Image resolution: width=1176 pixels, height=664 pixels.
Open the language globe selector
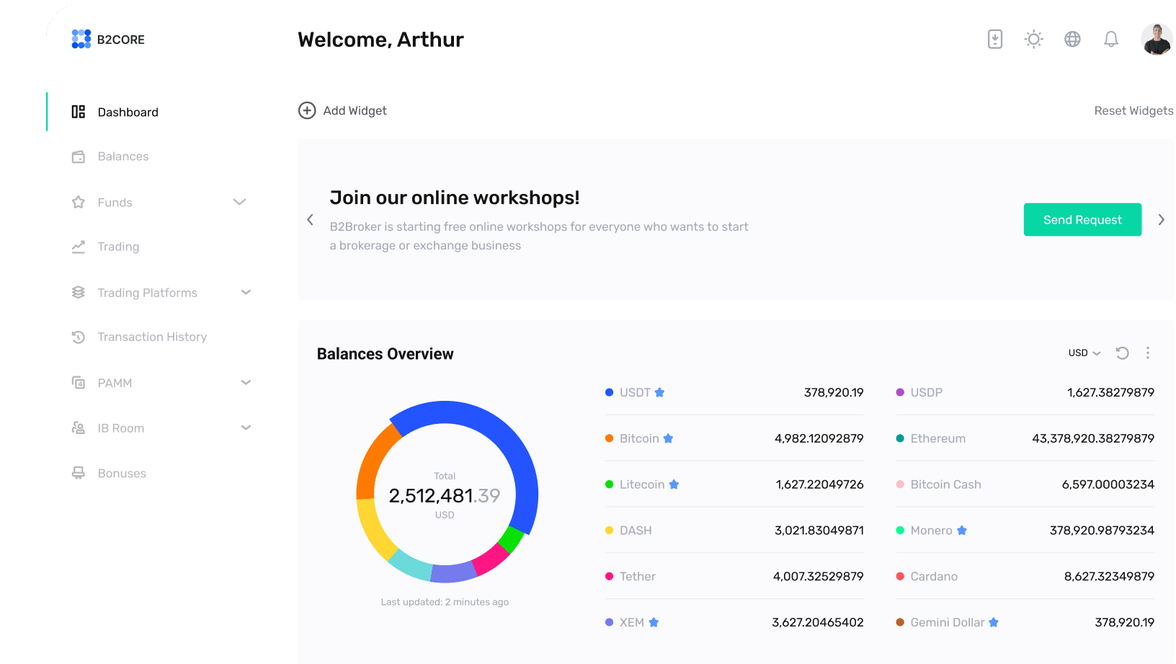tap(1072, 39)
